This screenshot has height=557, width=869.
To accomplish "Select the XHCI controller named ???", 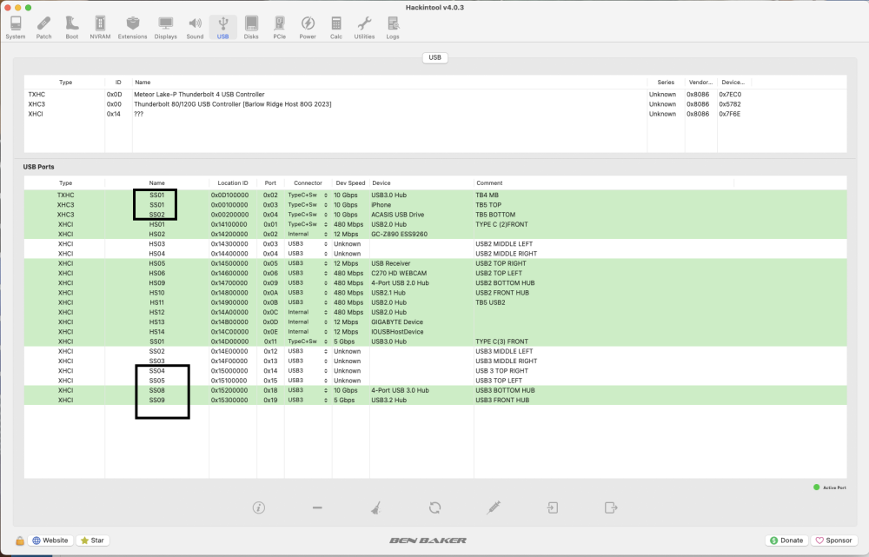I will (x=435, y=114).
